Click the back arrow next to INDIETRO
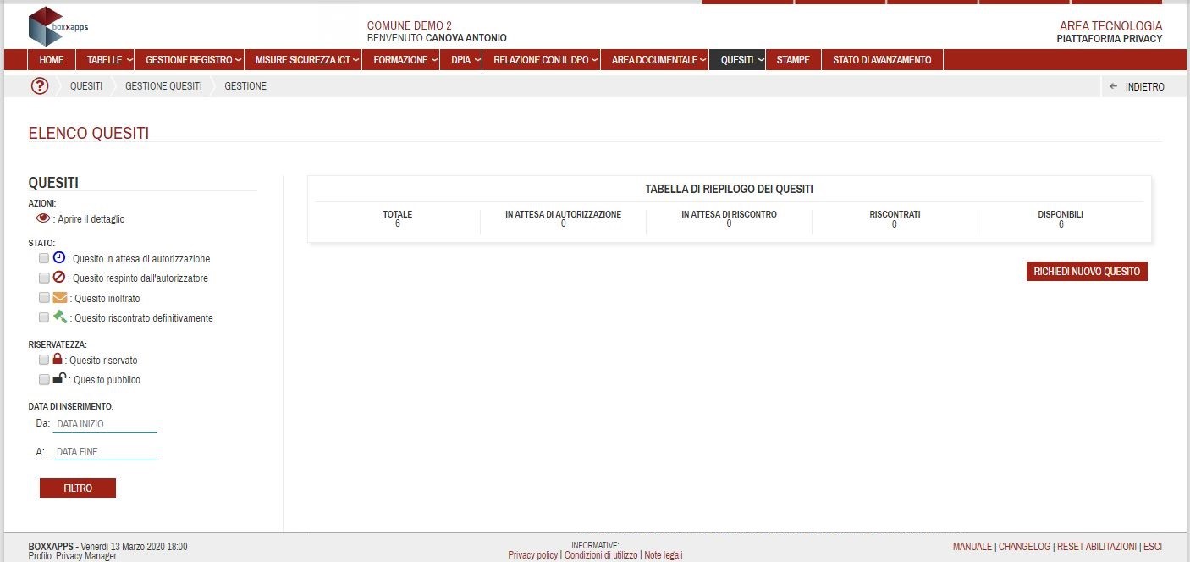The width and height of the screenshot is (1190, 562). 1113,86
